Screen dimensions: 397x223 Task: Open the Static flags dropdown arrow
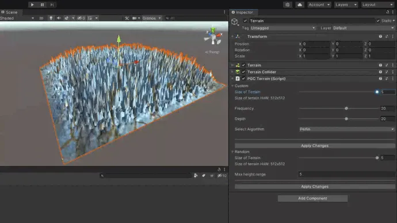[x=394, y=21]
